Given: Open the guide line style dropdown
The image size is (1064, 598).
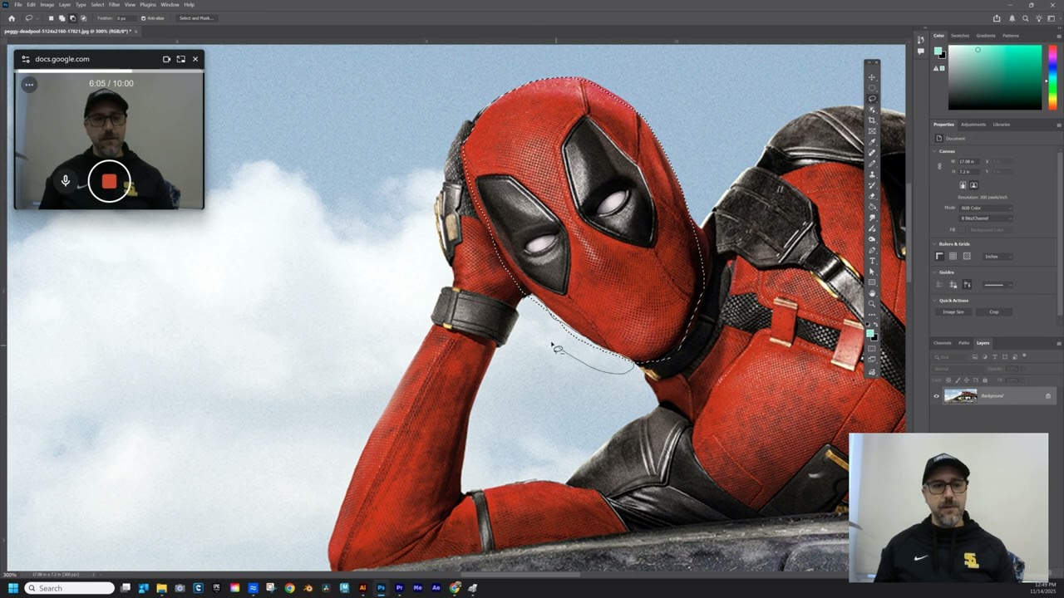Looking at the screenshot, I should point(997,285).
